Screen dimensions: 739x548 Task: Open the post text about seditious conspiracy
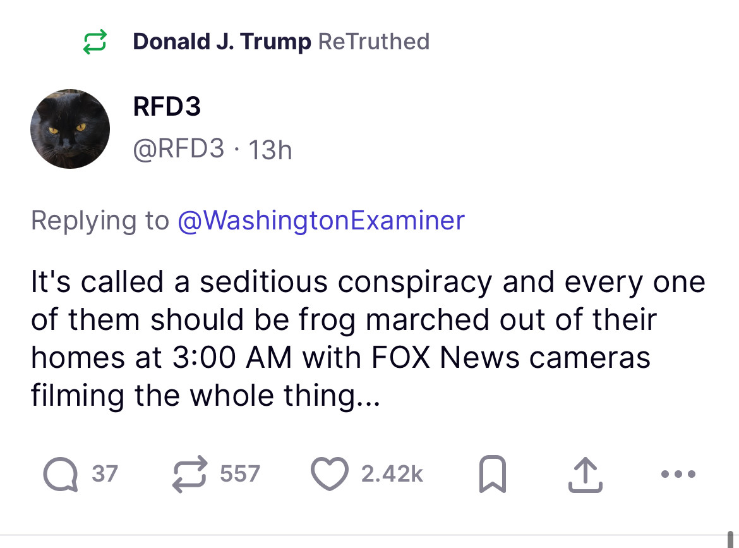366,338
